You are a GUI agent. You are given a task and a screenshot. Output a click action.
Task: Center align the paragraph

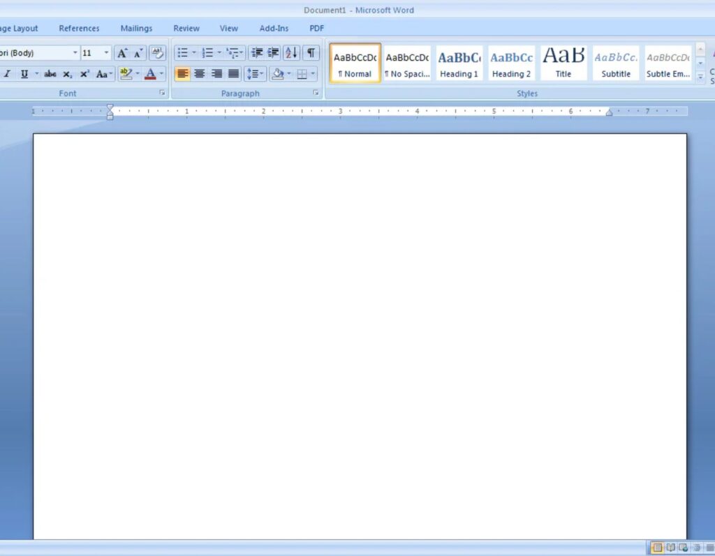(199, 73)
